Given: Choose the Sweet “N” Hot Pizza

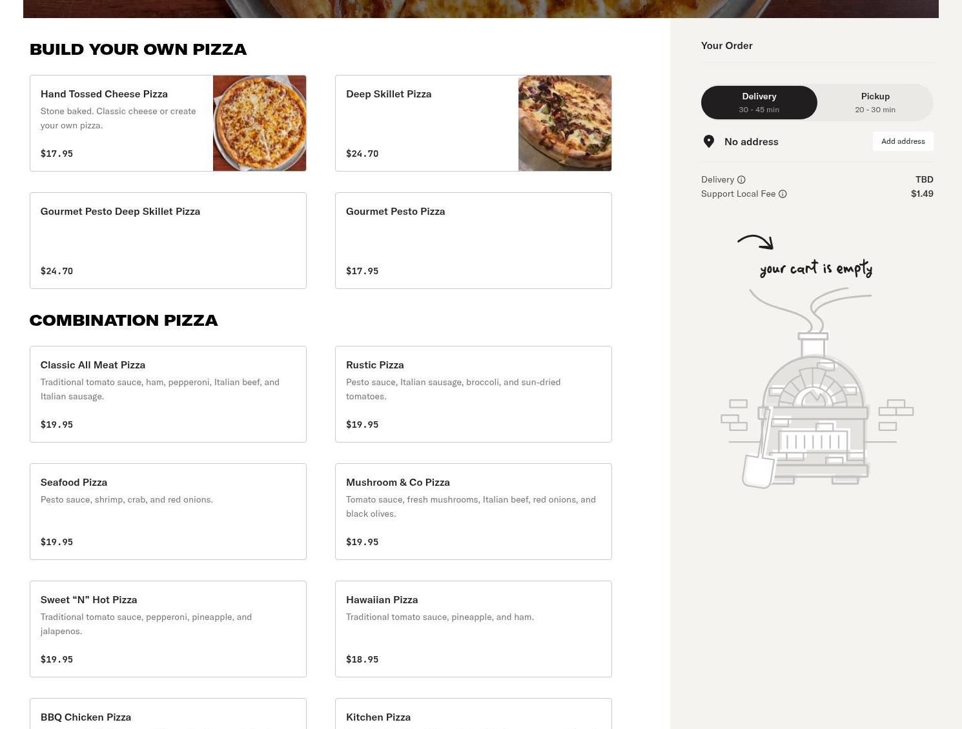Looking at the screenshot, I should coord(168,629).
